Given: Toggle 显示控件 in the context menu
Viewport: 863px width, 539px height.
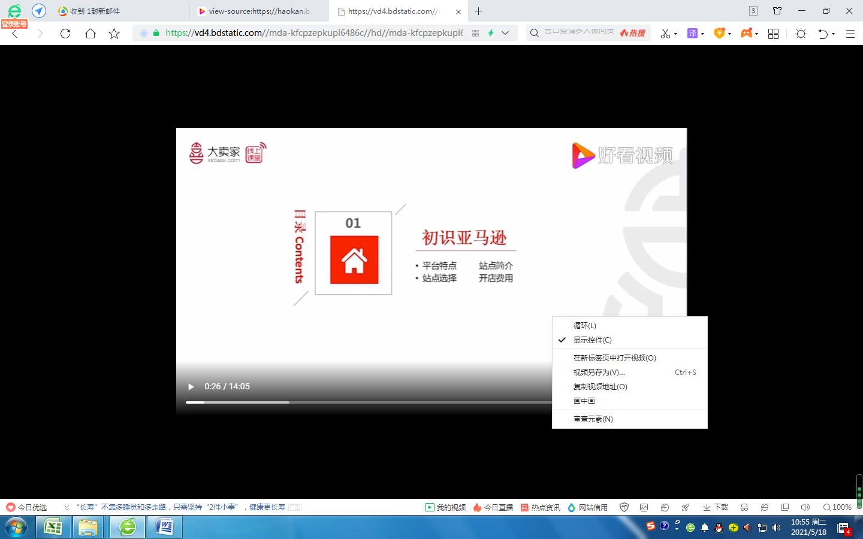Looking at the screenshot, I should [592, 340].
